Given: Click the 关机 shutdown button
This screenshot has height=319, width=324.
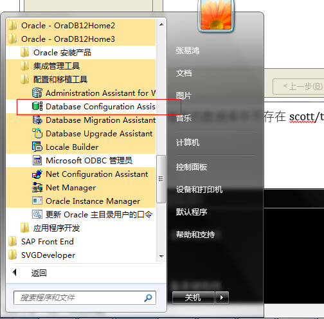Looking at the screenshot, I should (194, 298).
